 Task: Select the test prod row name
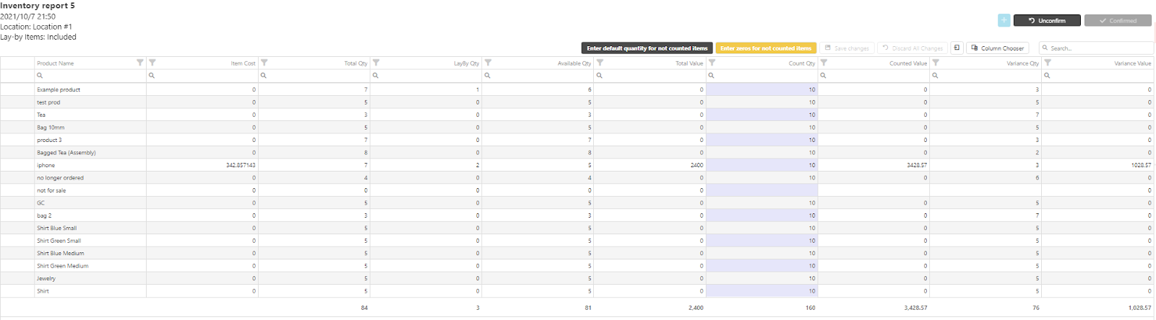[x=48, y=102]
